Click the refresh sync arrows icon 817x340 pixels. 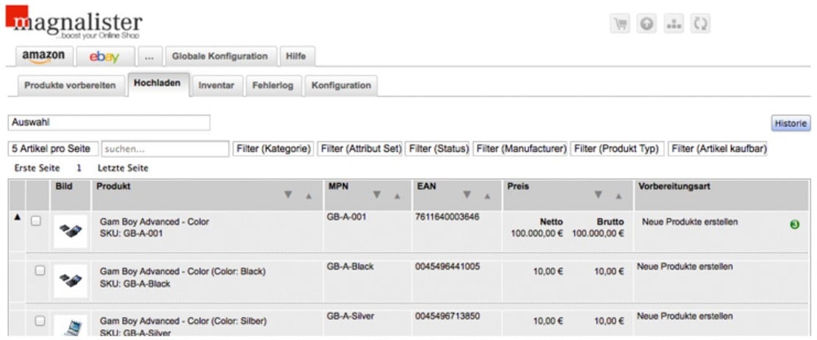(x=701, y=24)
